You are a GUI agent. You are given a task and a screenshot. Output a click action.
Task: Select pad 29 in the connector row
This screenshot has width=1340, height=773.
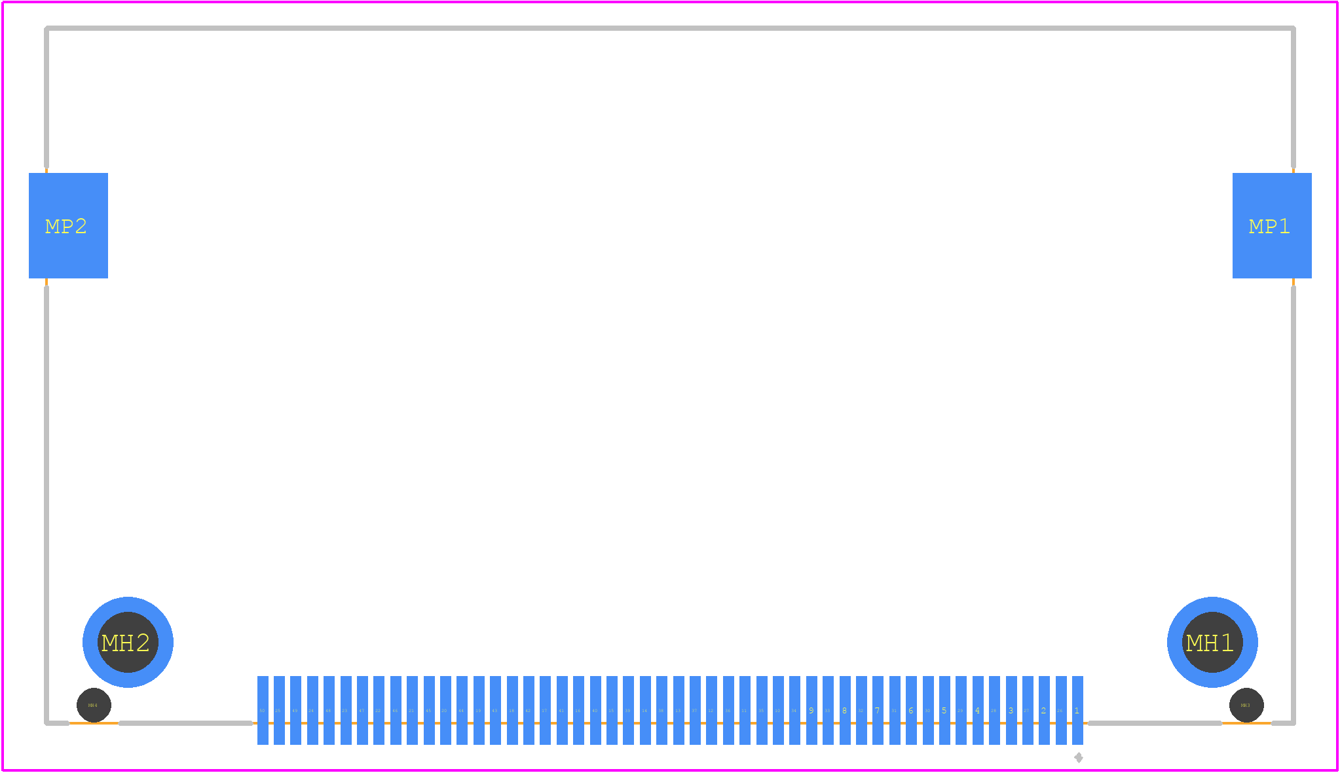(x=961, y=710)
